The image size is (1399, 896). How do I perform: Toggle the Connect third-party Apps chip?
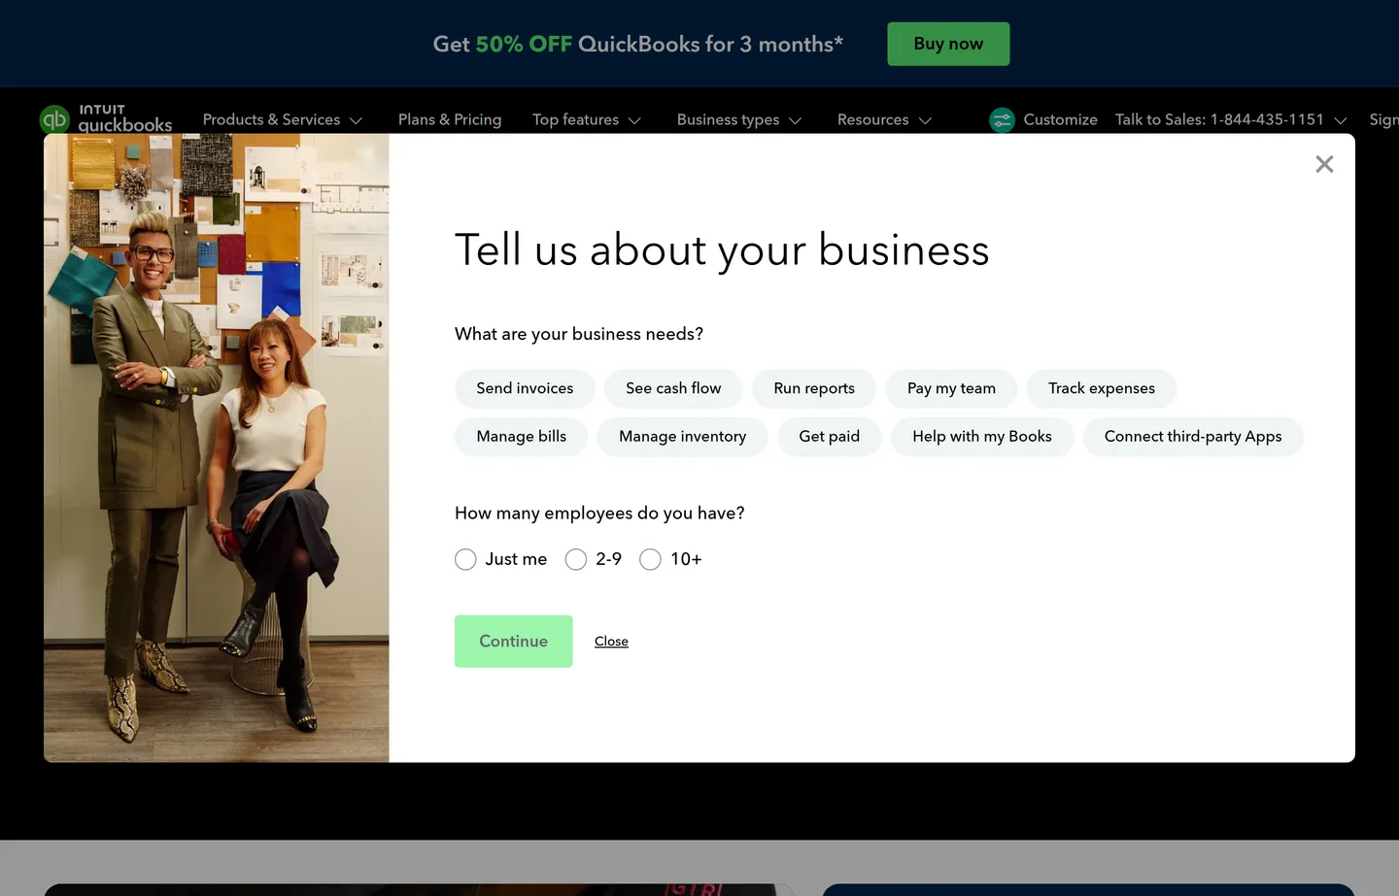1193,437
